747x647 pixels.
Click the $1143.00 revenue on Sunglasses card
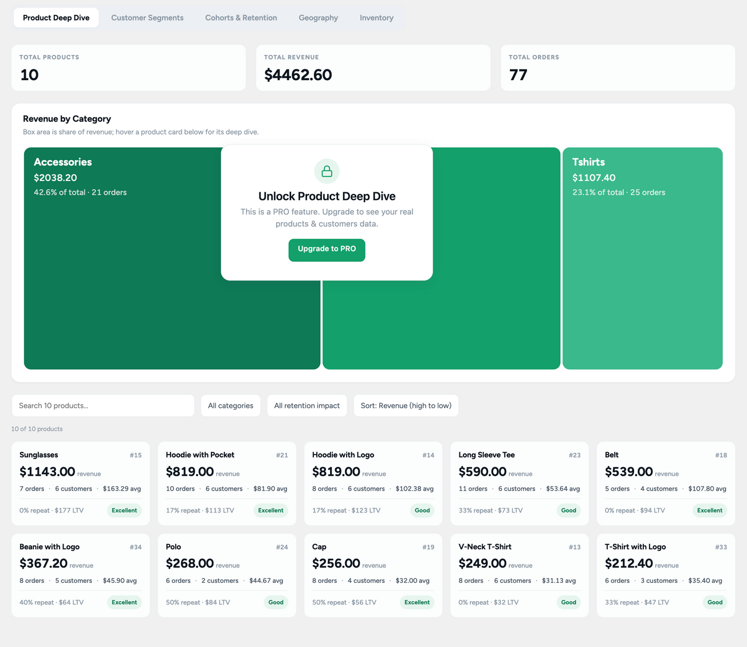pyautogui.click(x=47, y=472)
